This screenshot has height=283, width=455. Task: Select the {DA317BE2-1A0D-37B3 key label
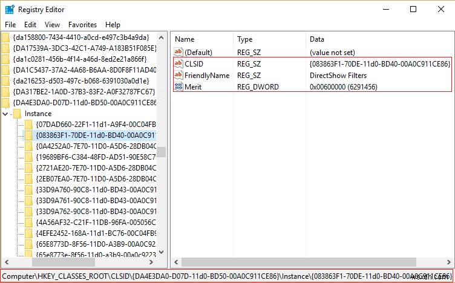(x=84, y=92)
